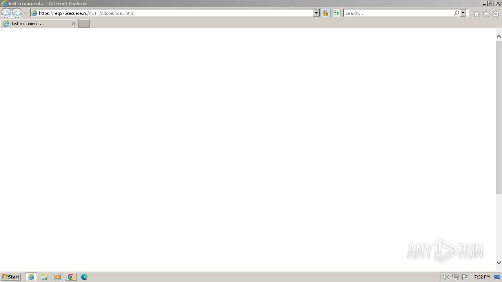
Task: Open Windows Media Player taskbar icon
Action: pyautogui.click(x=58, y=277)
